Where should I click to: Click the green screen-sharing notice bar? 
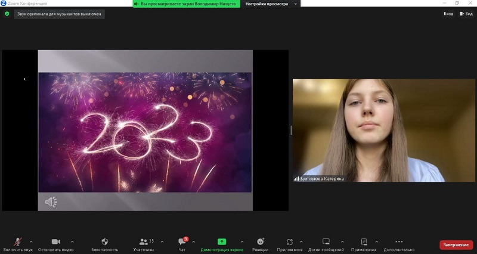(186, 4)
